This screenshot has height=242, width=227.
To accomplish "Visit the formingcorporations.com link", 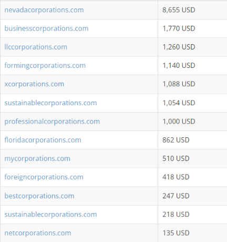I will [45, 66].
